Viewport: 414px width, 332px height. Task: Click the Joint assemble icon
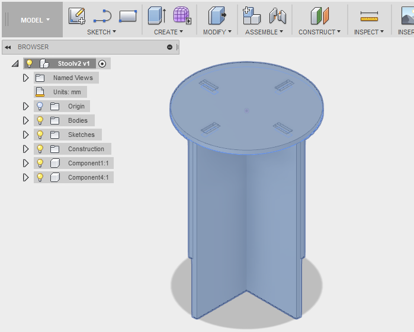click(x=278, y=16)
